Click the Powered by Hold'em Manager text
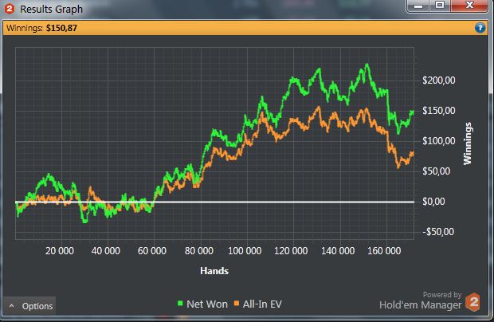This screenshot has width=494, height=322. 421,300
